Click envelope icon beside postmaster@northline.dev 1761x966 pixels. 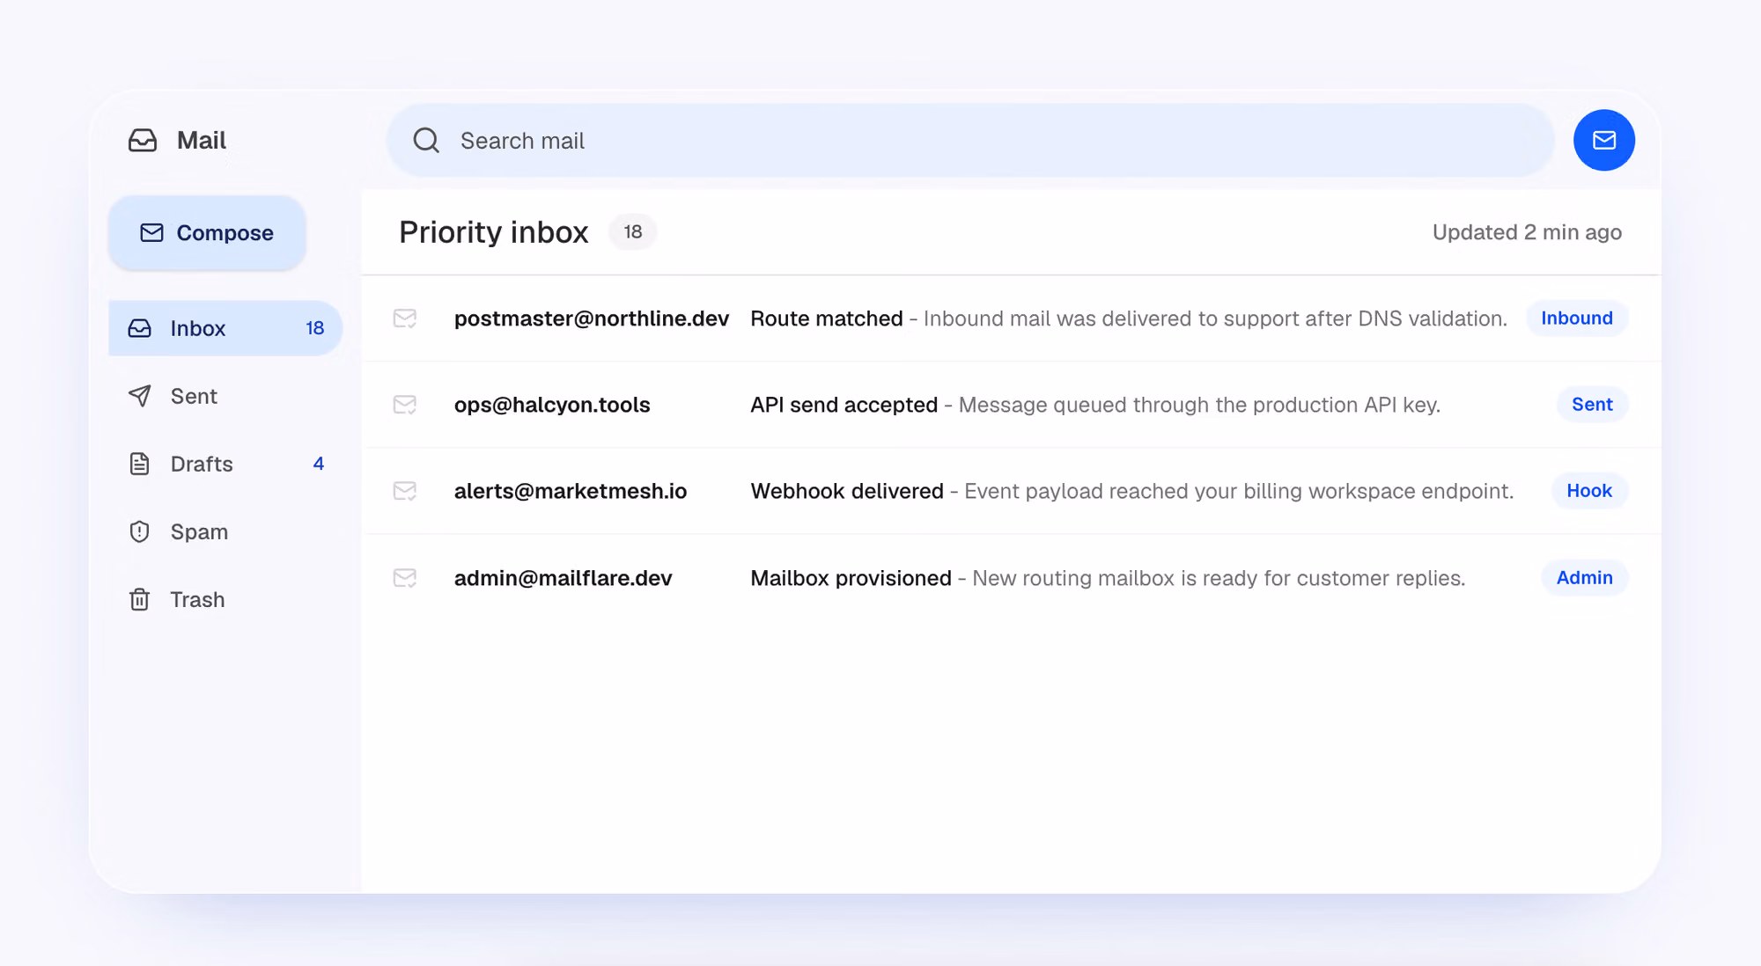[405, 318]
